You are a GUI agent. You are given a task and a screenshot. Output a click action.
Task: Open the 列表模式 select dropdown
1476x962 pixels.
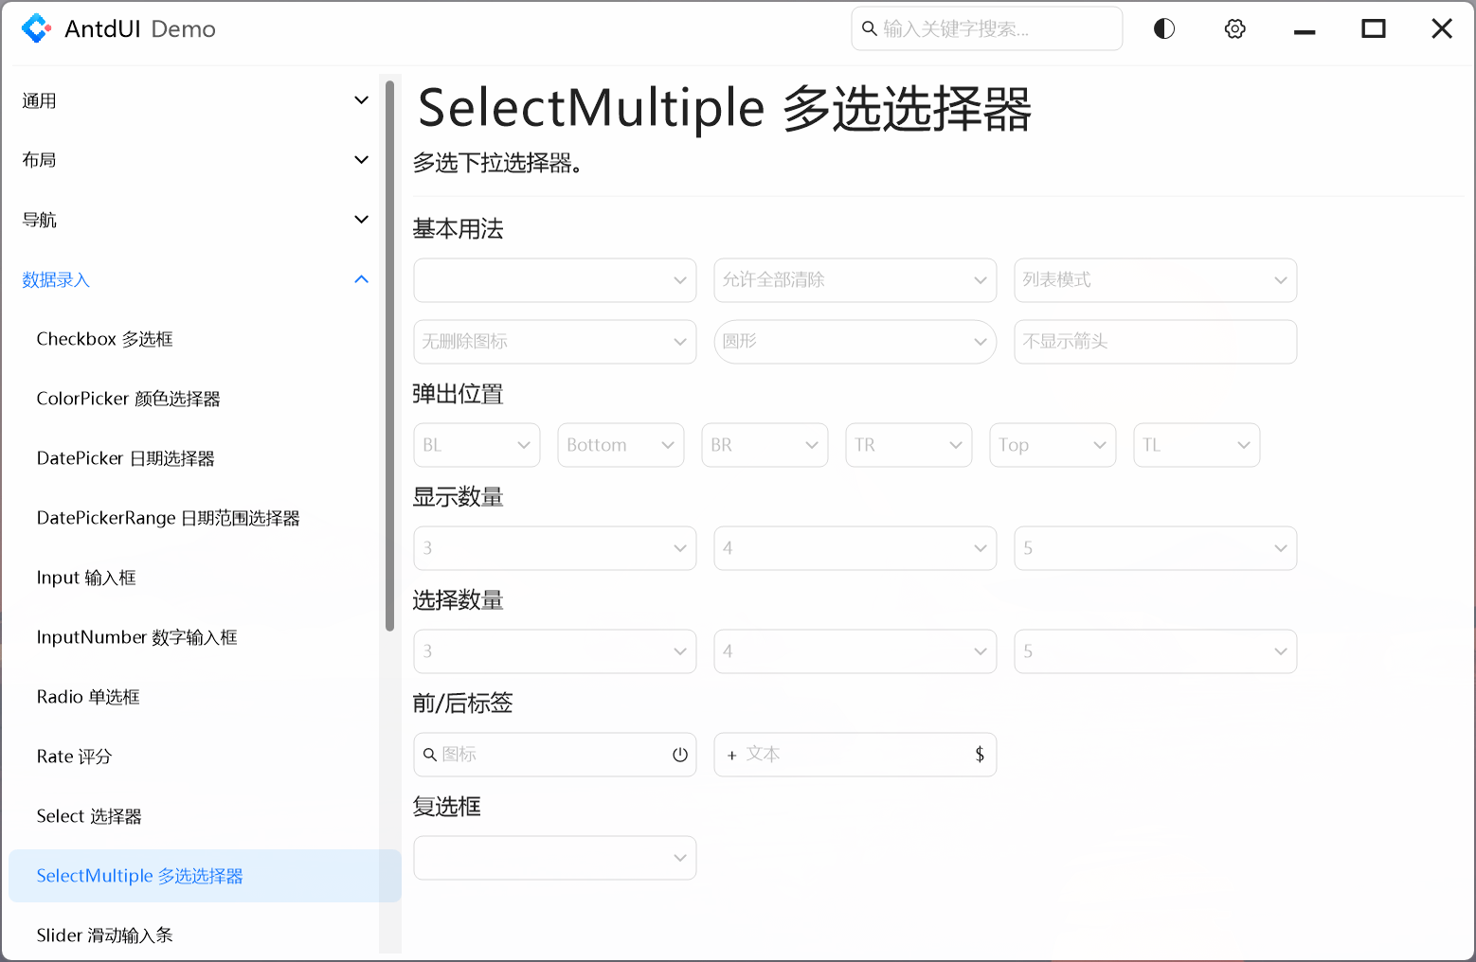(1154, 280)
